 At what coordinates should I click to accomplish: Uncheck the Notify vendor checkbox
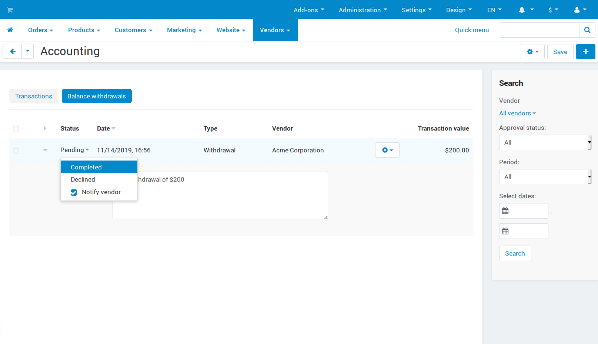point(74,192)
